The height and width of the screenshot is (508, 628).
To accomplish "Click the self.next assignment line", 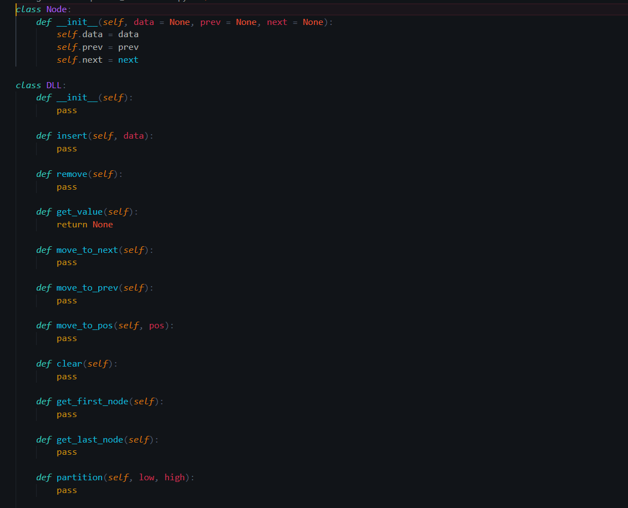I will tap(97, 59).
